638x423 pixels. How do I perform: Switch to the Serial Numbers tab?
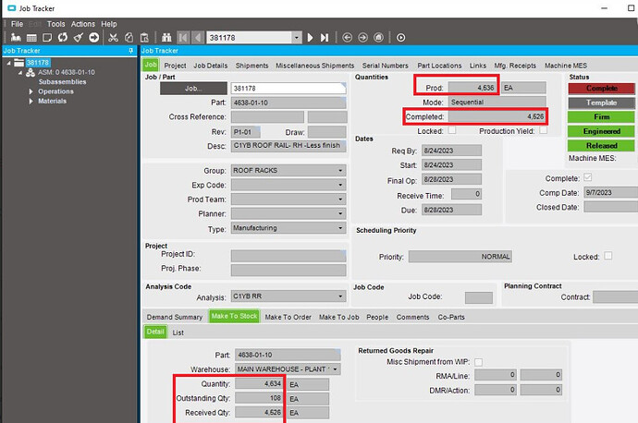(385, 66)
